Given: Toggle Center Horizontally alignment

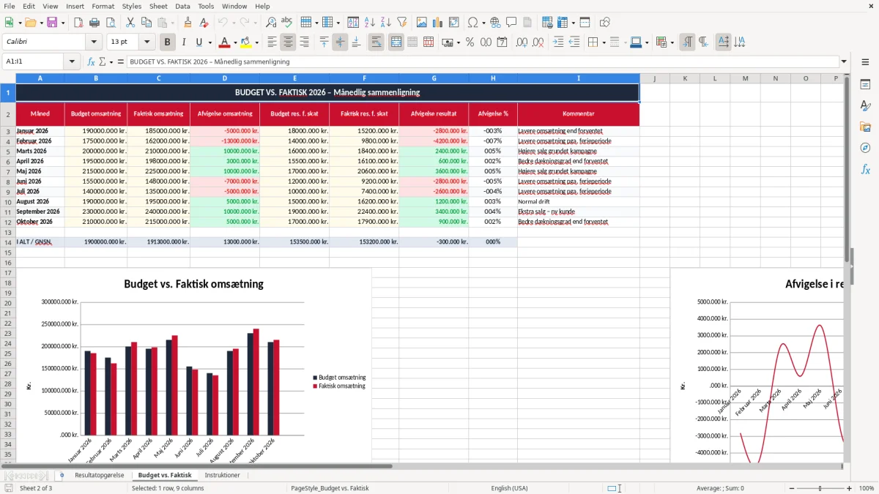Looking at the screenshot, I should pyautogui.click(x=289, y=42).
